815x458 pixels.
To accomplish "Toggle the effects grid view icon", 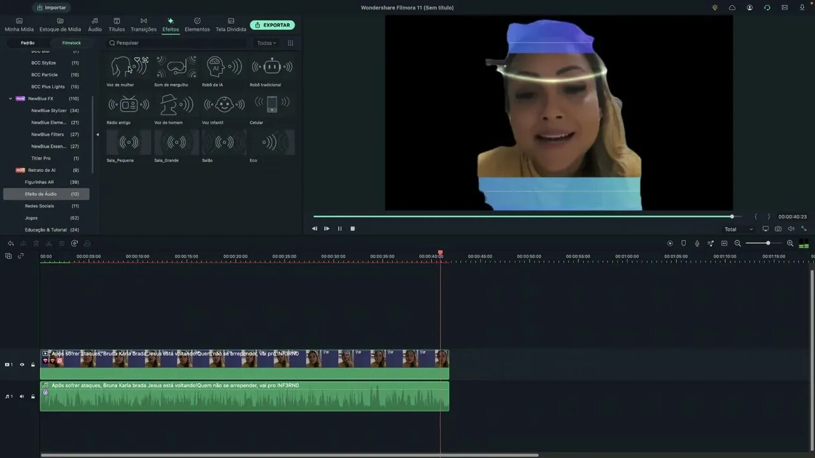I will pyautogui.click(x=290, y=43).
